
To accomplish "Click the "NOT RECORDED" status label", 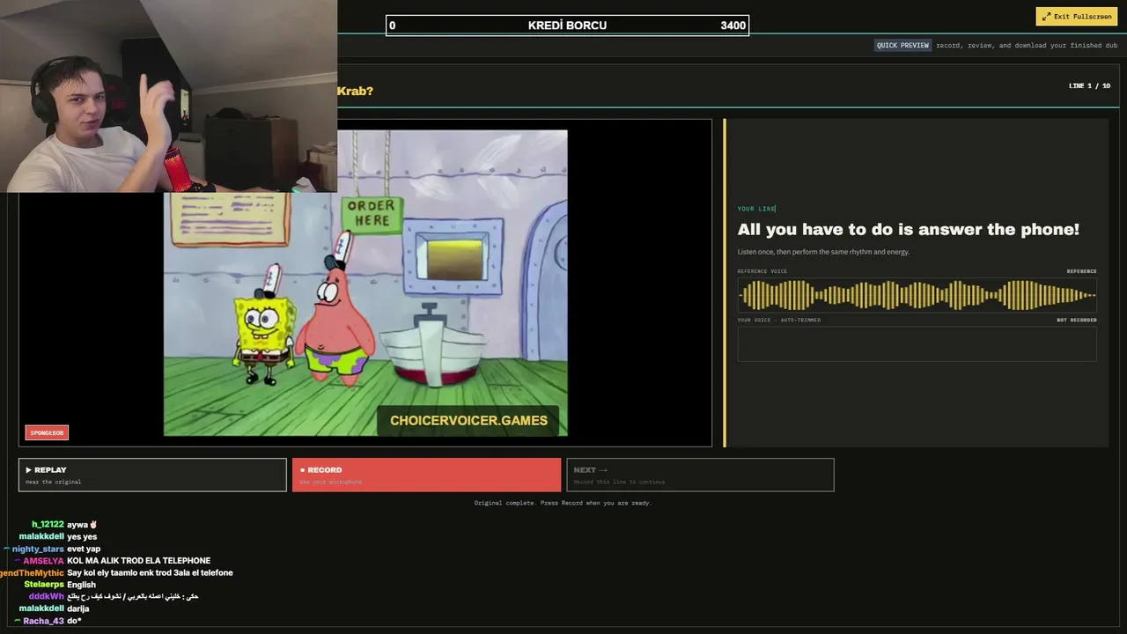I will (1077, 320).
